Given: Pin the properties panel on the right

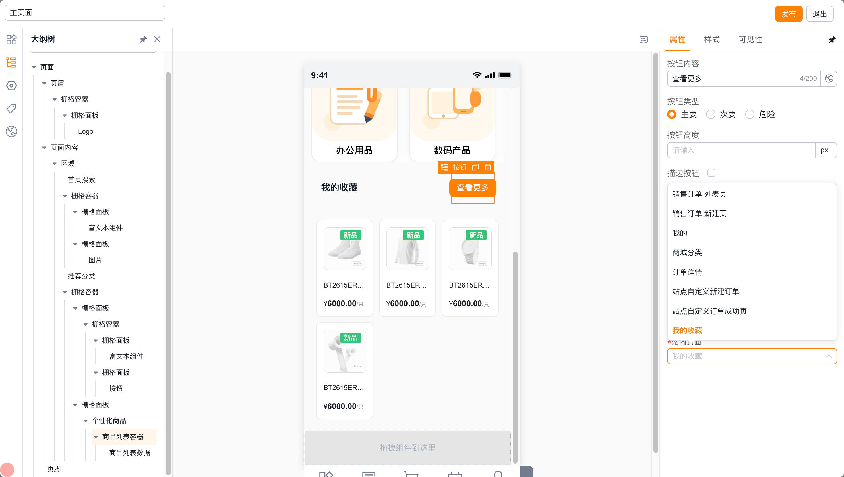Looking at the screenshot, I should tap(832, 40).
